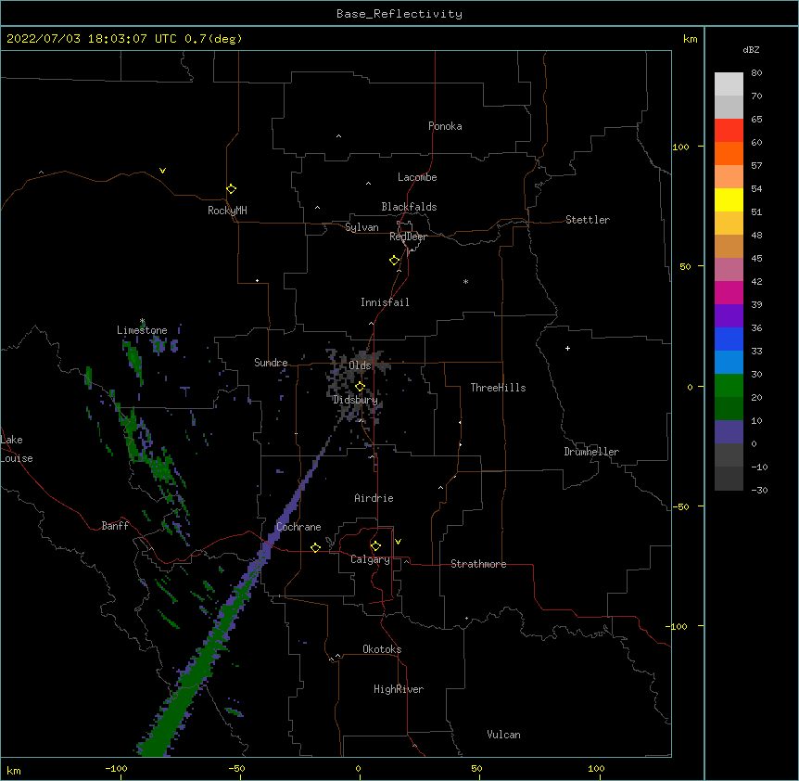
Task: Click the white asterisk east of Innisfail
Action: (465, 281)
